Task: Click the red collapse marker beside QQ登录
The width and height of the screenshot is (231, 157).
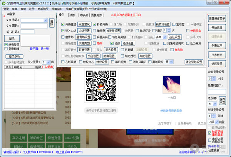Action: click(x=4, y=16)
